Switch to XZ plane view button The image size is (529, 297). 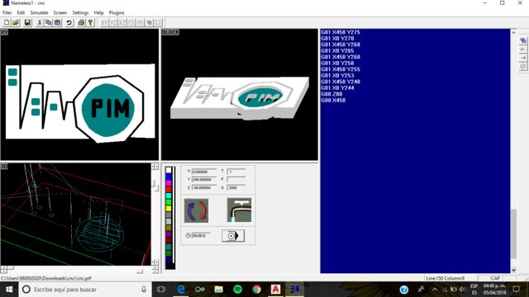122,22
